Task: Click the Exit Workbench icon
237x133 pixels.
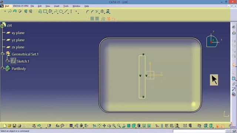Action: [234, 33]
